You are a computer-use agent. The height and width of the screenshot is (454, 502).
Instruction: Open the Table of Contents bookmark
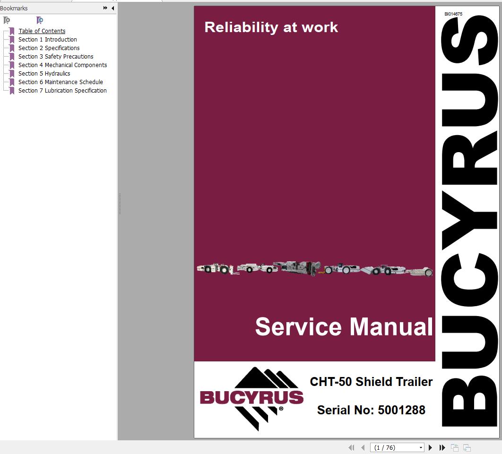(42, 31)
